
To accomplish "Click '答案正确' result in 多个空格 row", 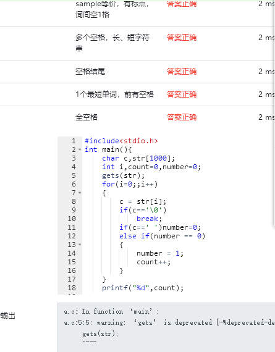I will point(182,38).
